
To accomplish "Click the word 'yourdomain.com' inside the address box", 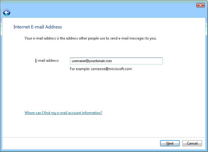I will tap(100, 61).
